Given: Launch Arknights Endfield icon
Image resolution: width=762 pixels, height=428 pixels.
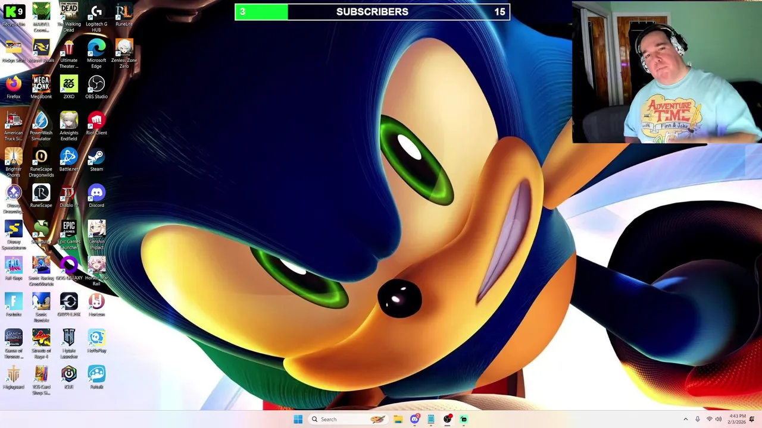Looking at the screenshot, I should click(68, 127).
